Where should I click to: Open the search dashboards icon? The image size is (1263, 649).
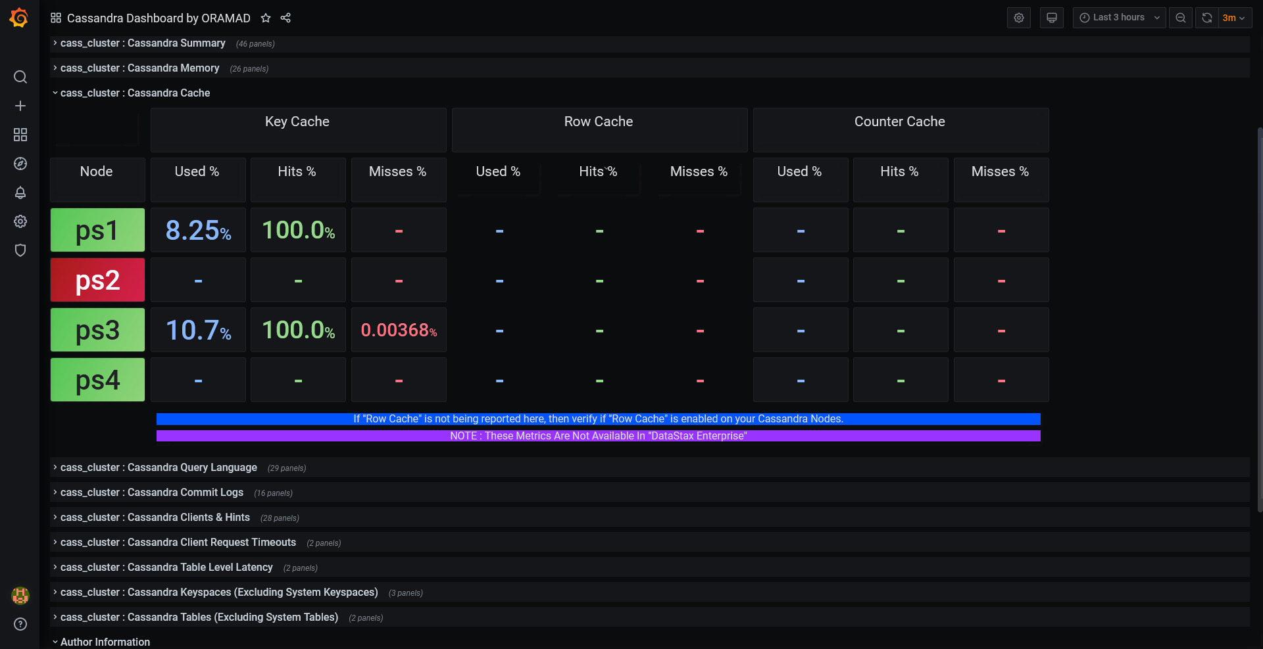(20, 77)
